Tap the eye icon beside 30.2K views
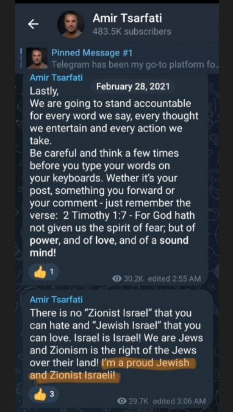This screenshot has height=412, width=233. tap(116, 279)
